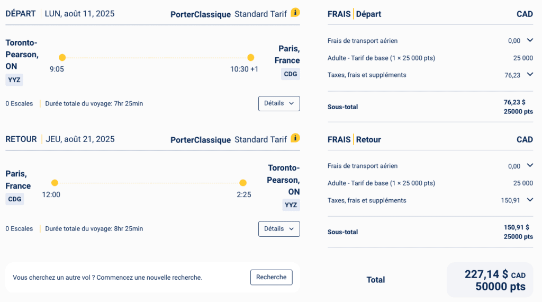Image resolution: width=542 pixels, height=302 pixels.
Task: Click the YYZ badge on return destination
Action: (291, 205)
